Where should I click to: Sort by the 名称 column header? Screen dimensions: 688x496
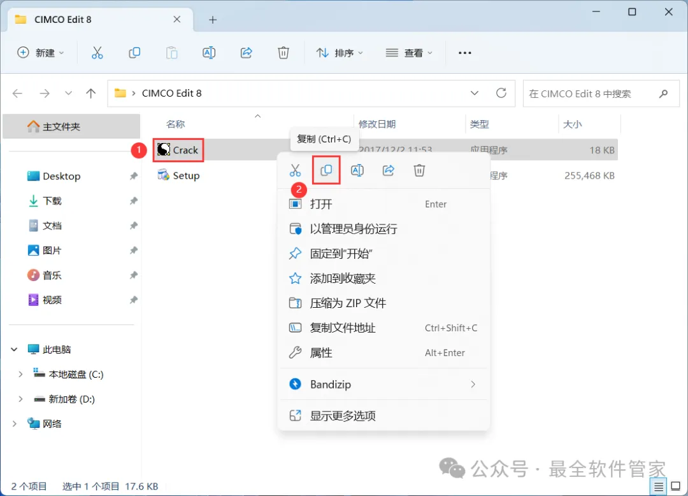coord(176,125)
